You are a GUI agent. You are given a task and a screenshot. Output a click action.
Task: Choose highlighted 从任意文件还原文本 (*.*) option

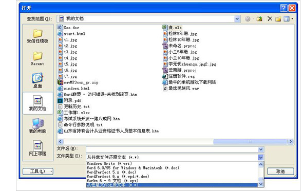point(172,185)
